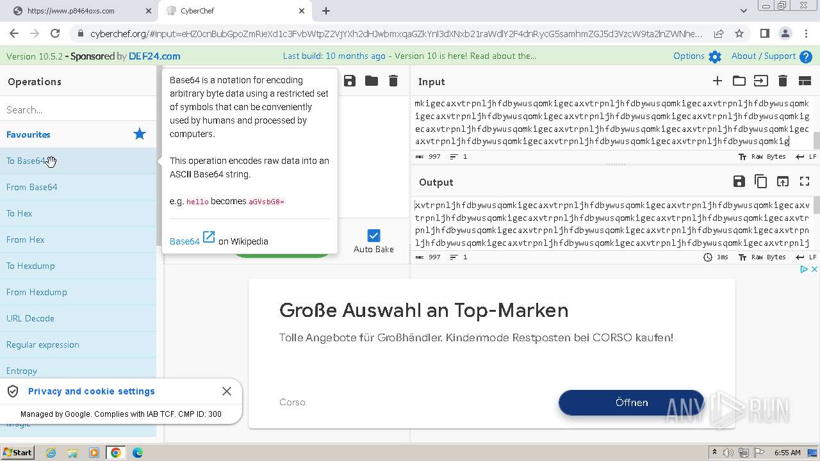Image resolution: width=820 pixels, height=461 pixels.
Task: Select the From Base64 operation
Action: [78, 187]
